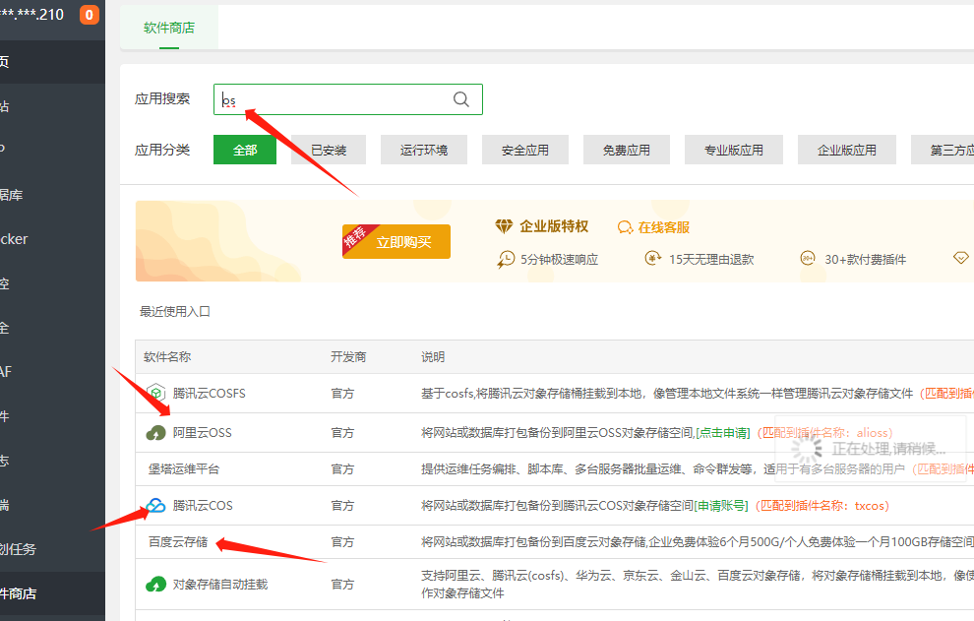Click the 对象存储自动挂载 plugin icon
The width and height of the screenshot is (974, 621).
[x=155, y=585]
